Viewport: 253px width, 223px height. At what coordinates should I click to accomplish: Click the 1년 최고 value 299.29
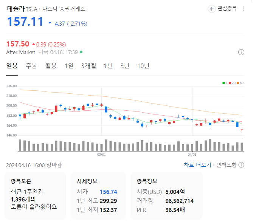tap(109, 201)
